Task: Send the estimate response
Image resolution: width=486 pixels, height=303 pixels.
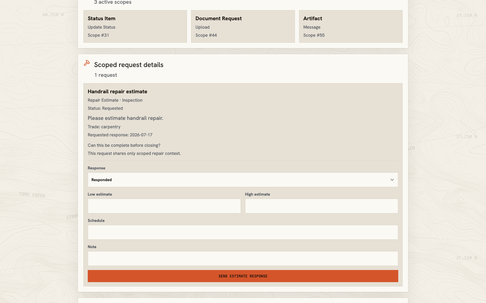Action: [x=243, y=276]
